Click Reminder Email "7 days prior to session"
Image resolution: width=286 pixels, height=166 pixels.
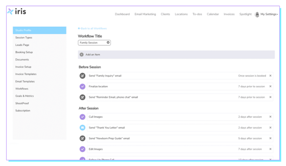[x=251, y=97]
